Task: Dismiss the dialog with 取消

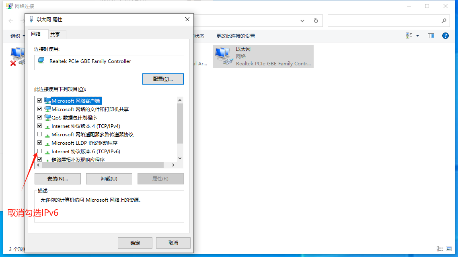Action: pyautogui.click(x=173, y=243)
